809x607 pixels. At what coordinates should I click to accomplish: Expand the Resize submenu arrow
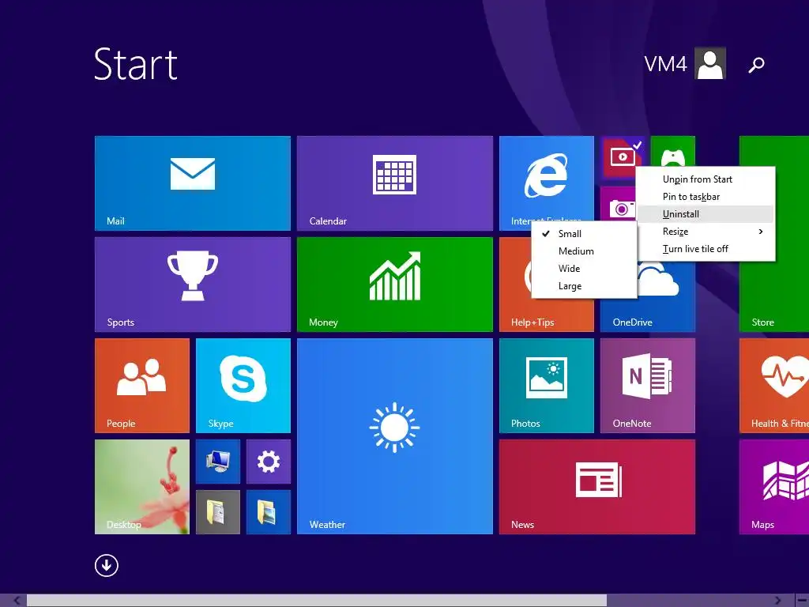[x=761, y=232]
